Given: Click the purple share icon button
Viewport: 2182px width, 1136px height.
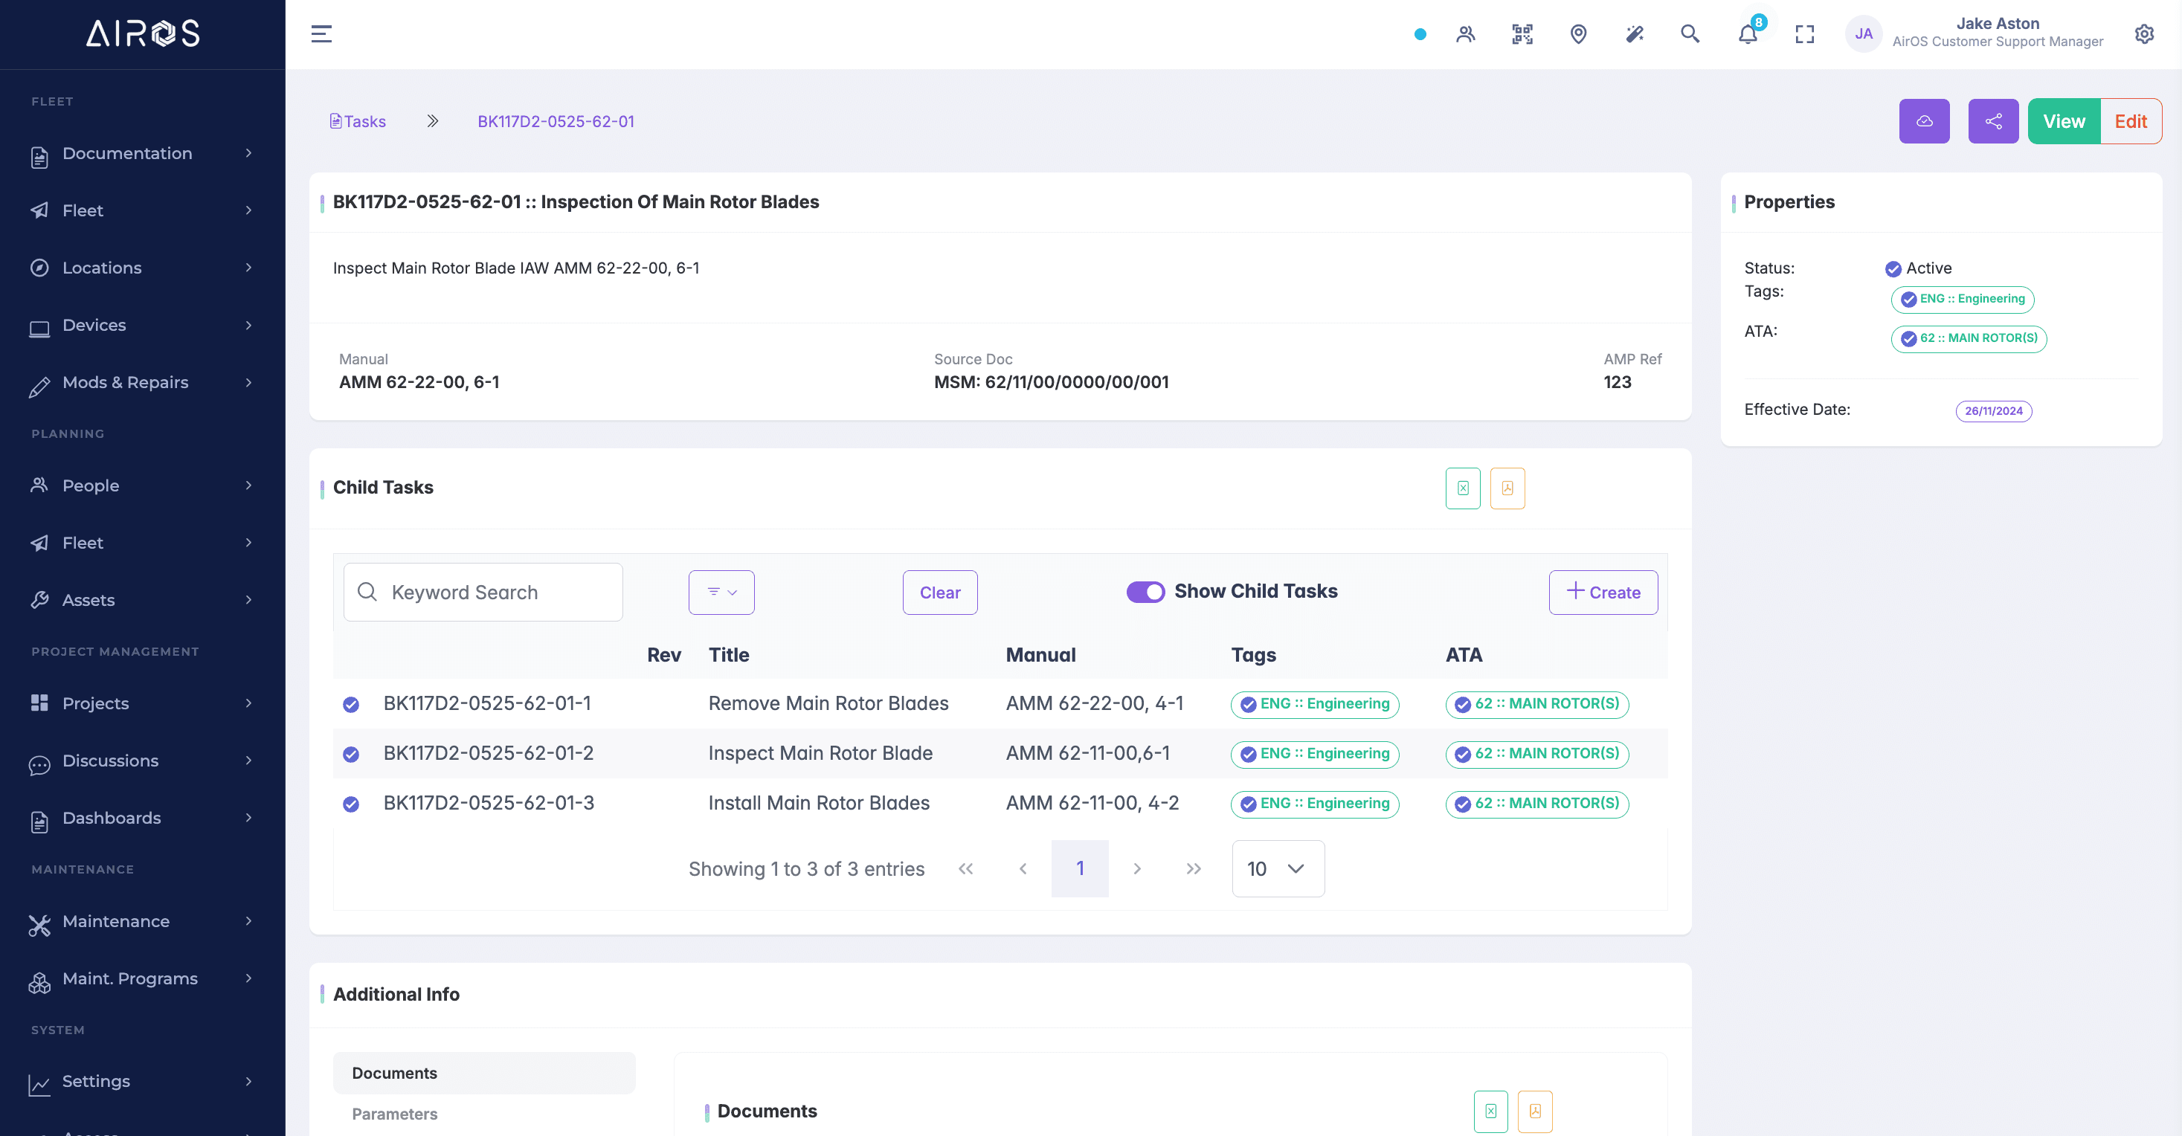Looking at the screenshot, I should click(x=1992, y=122).
